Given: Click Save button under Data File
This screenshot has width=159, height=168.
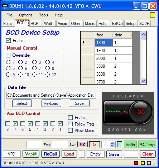Looking at the screenshot, I should (x=79, y=103).
